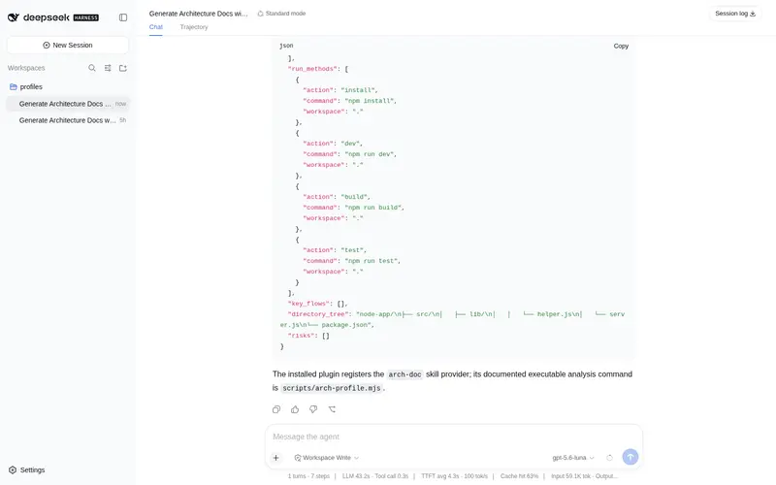Switch to the Trajectory tab
The width and height of the screenshot is (776, 485).
pyautogui.click(x=194, y=27)
